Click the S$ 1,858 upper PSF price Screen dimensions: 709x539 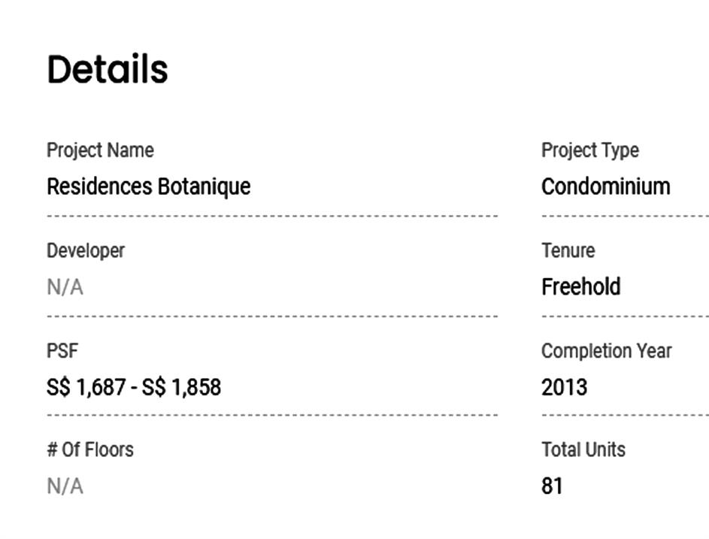tap(181, 387)
